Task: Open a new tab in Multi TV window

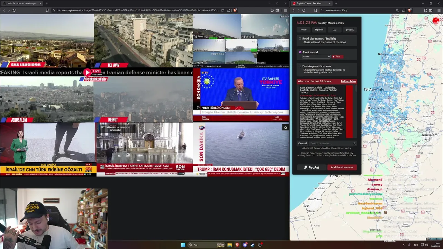Action: pos(46,3)
